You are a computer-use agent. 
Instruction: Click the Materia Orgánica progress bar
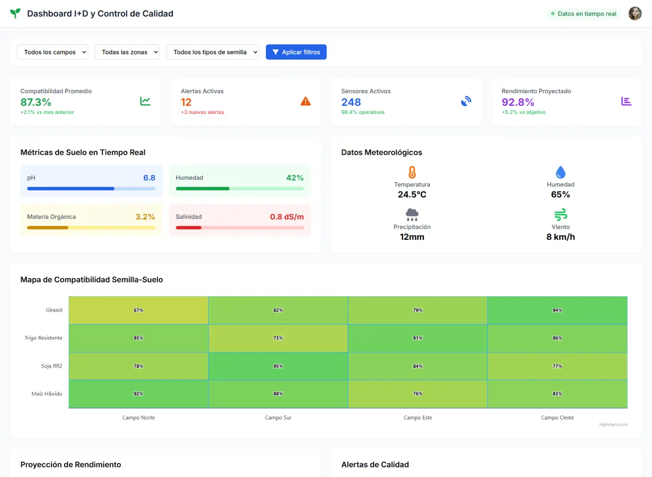click(91, 228)
